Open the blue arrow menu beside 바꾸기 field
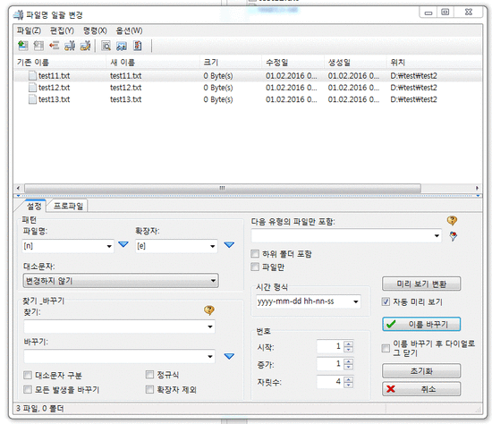Screen dimensions: 492x424 229,356
